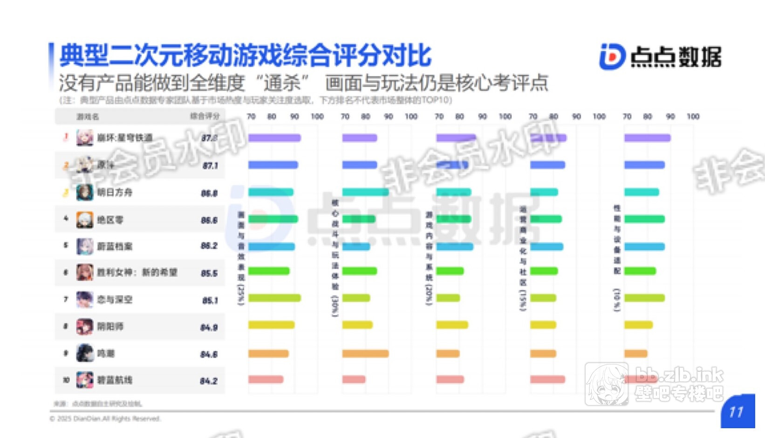Select the vertical label 核心战斗与玩法体验 (30%)
This screenshot has height=438, width=765.
pyautogui.click(x=335, y=258)
